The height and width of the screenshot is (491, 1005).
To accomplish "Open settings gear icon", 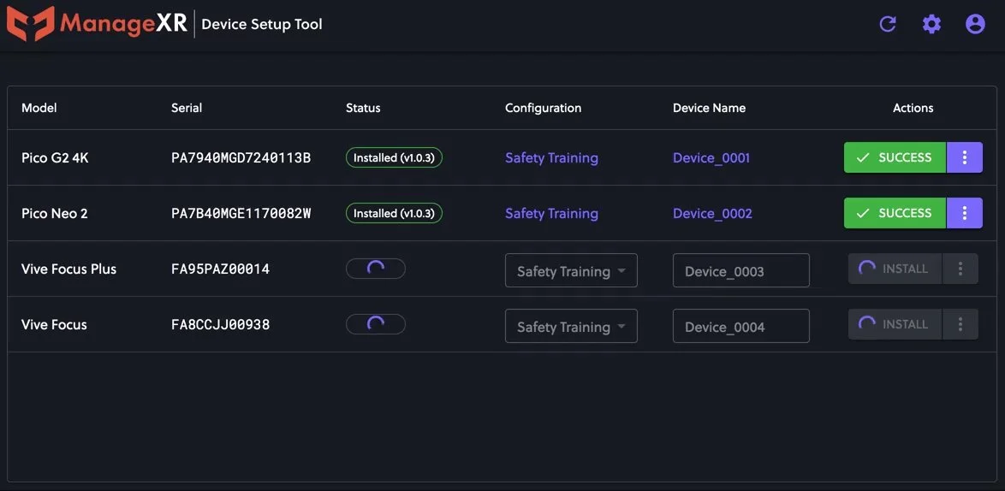I will pos(931,25).
